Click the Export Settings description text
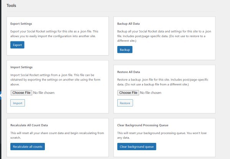Image resolution: width=230 pixels, height=159 pixels. click(54, 34)
